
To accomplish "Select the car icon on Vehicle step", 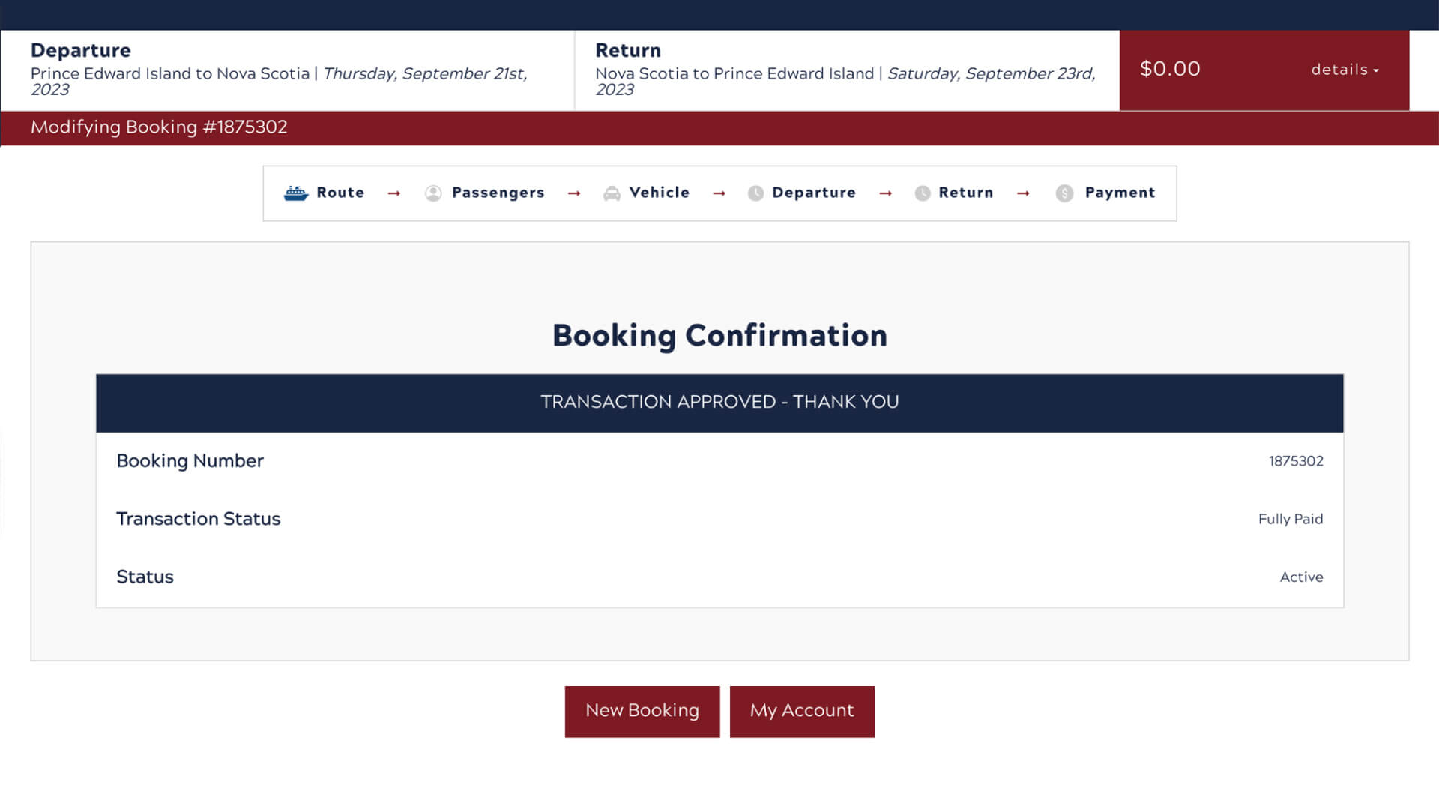I will pos(612,193).
